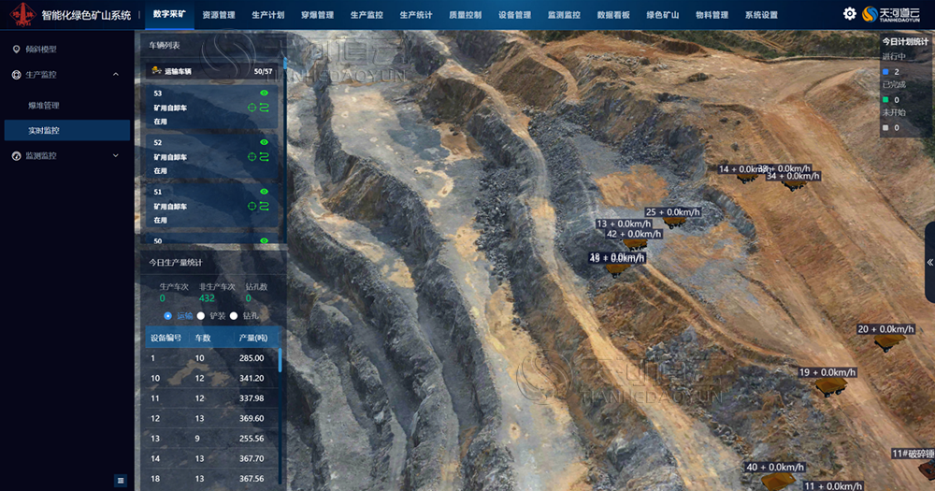The image size is (935, 491).
Task: Select truck 19 model on the map
Action: coord(830,386)
